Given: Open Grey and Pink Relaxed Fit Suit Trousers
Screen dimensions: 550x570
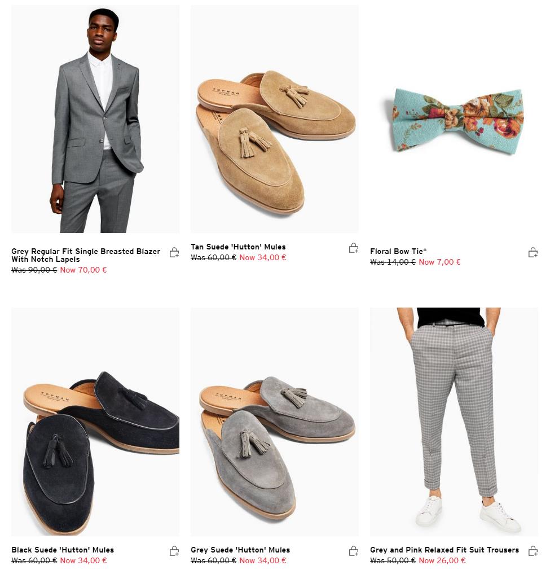Looking at the screenshot, I should 445,550.
